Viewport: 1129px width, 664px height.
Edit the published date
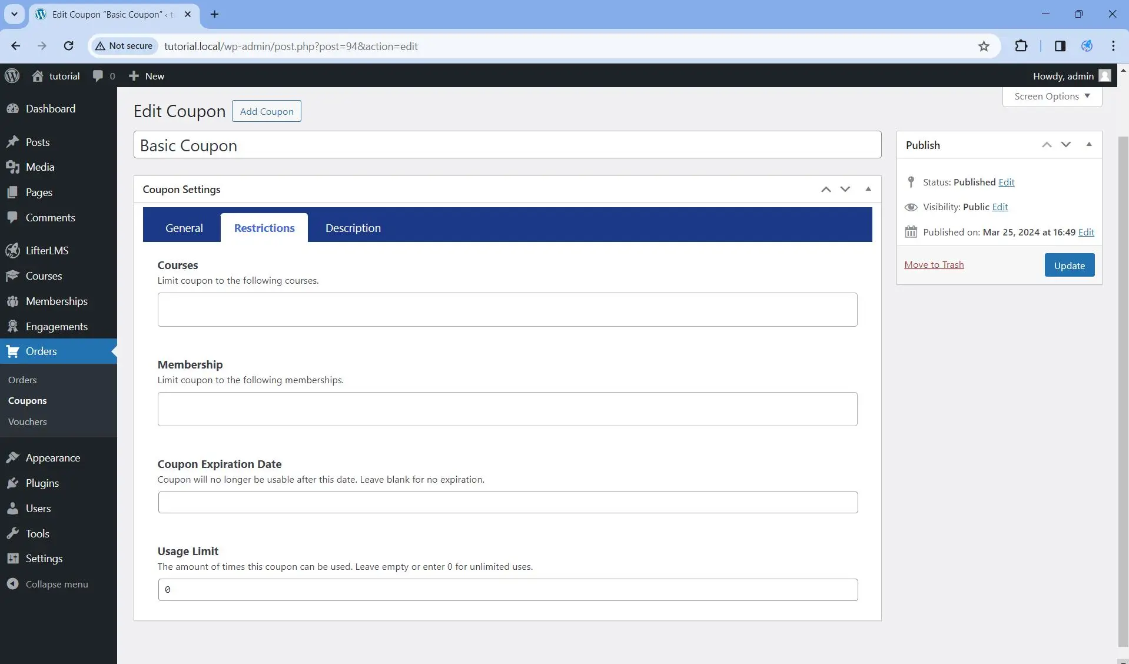(x=1087, y=233)
